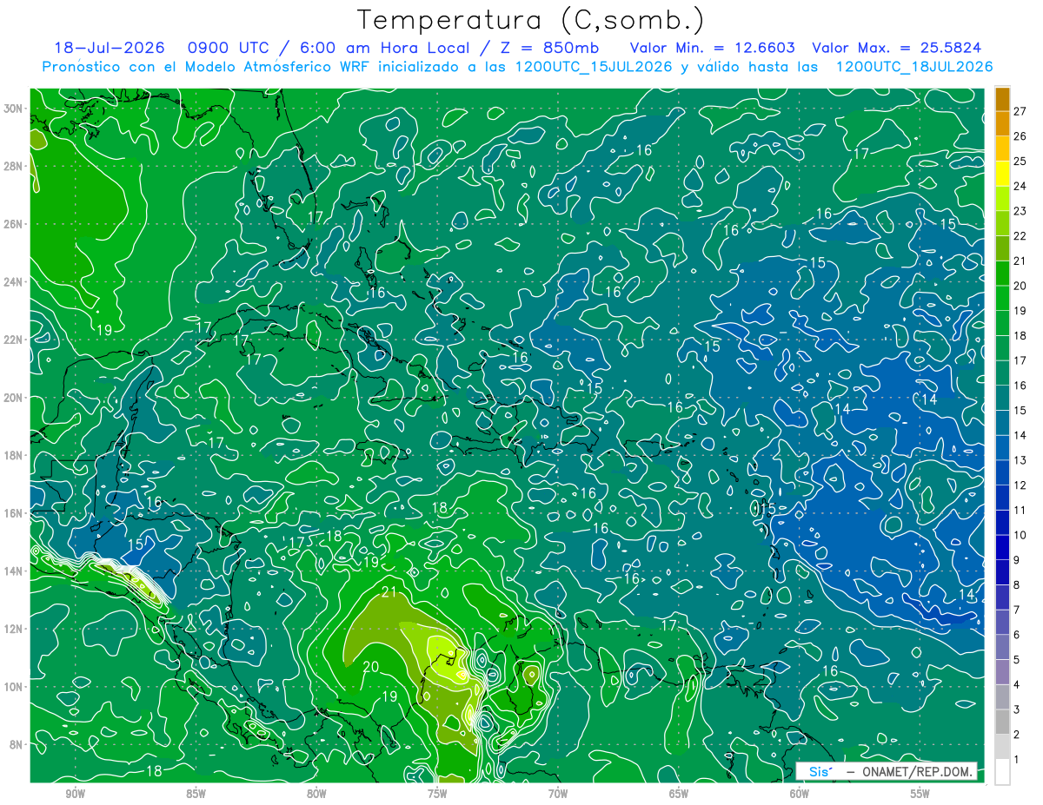Pick the yellow swatch between 24 and 25
This screenshot has width=1043, height=805.
point(1002,173)
